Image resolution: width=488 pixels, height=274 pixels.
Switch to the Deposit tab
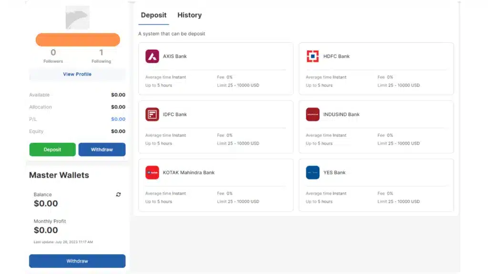(154, 15)
